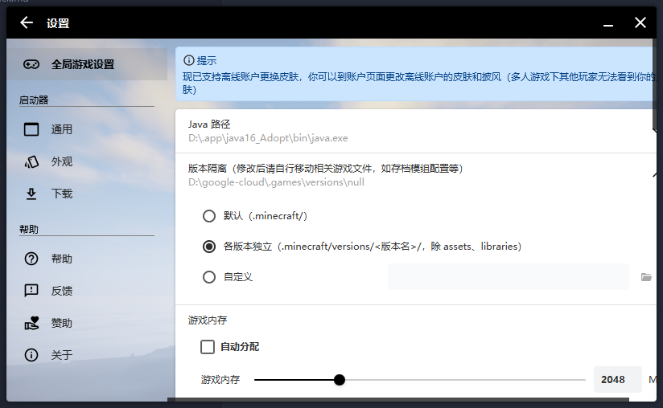Open the 全局游戏设置 tab
Image resolution: width=663 pixels, height=408 pixels.
pos(83,64)
